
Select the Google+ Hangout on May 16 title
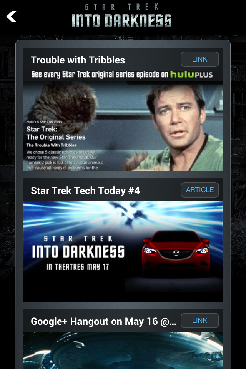103,321
